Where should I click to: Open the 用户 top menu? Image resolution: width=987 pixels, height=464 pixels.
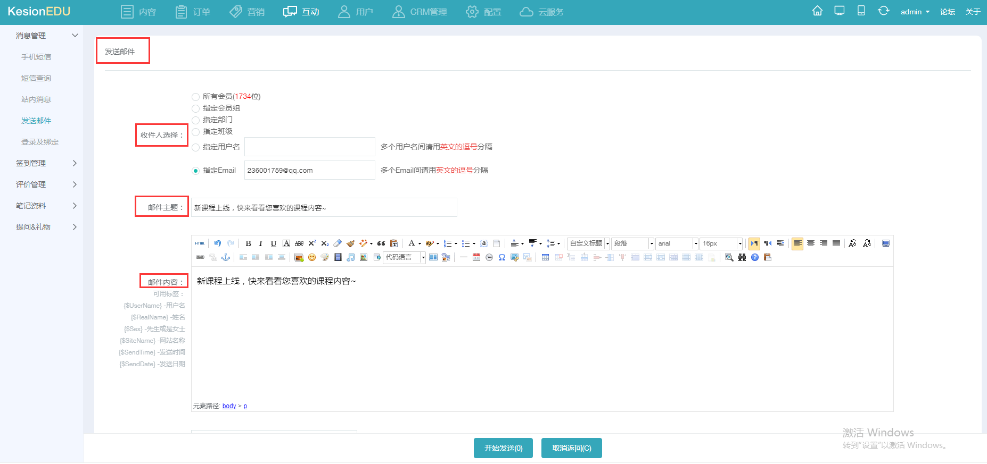click(356, 12)
